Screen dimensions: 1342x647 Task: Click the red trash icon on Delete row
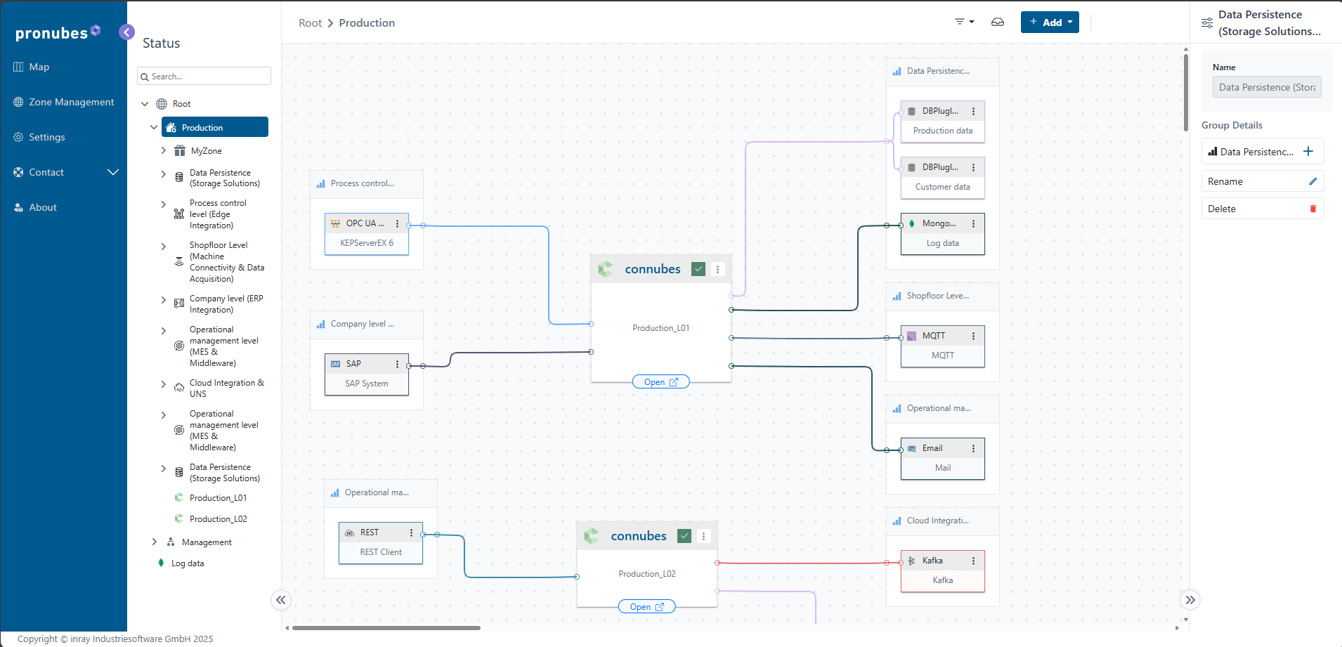pos(1312,209)
